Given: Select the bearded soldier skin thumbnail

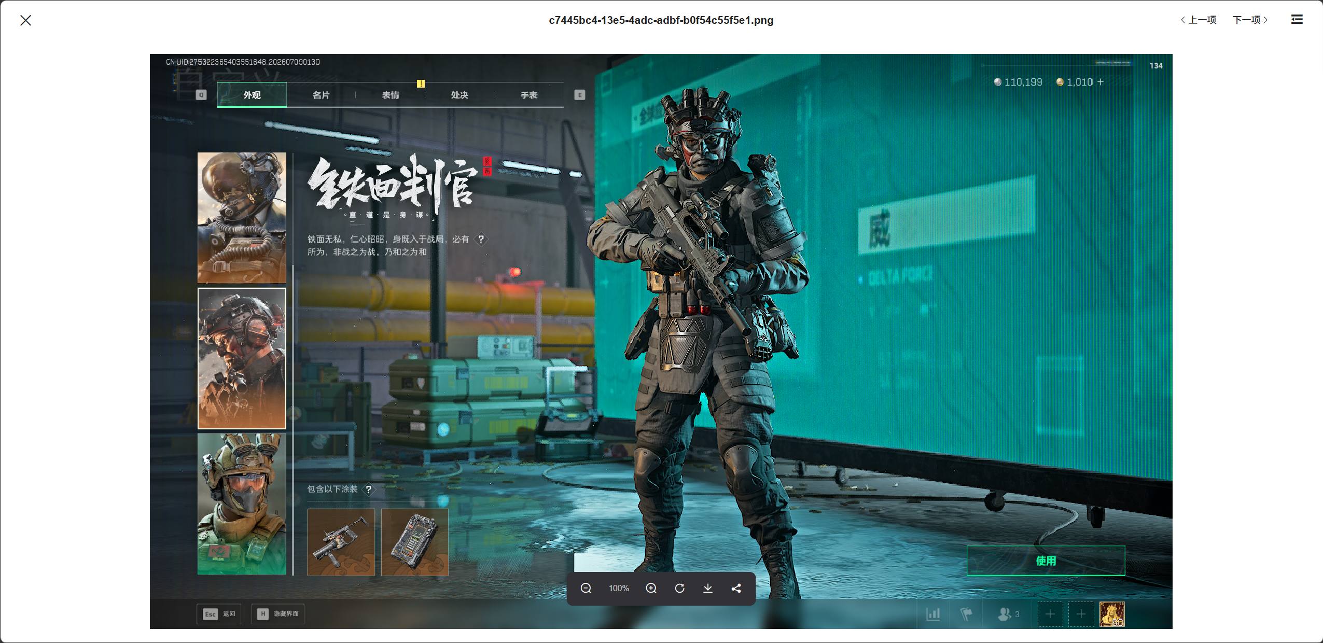Looking at the screenshot, I should (x=242, y=359).
